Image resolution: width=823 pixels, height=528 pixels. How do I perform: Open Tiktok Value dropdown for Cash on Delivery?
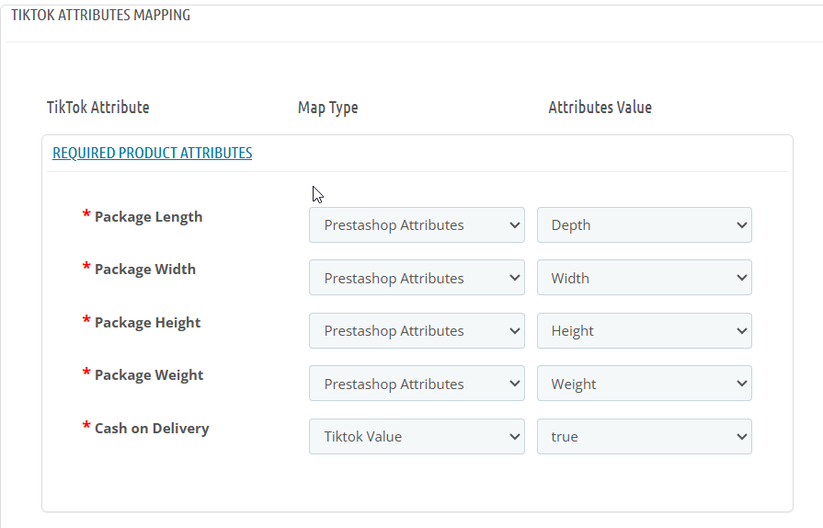[x=417, y=437]
